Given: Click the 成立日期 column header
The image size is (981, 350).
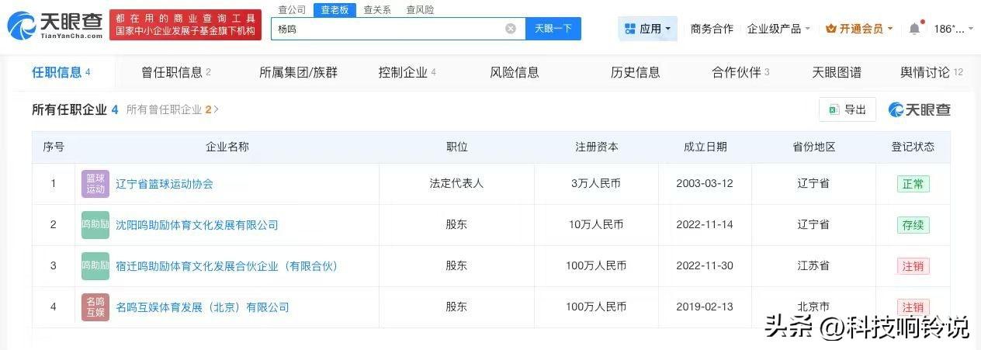Looking at the screenshot, I should coord(705,147).
